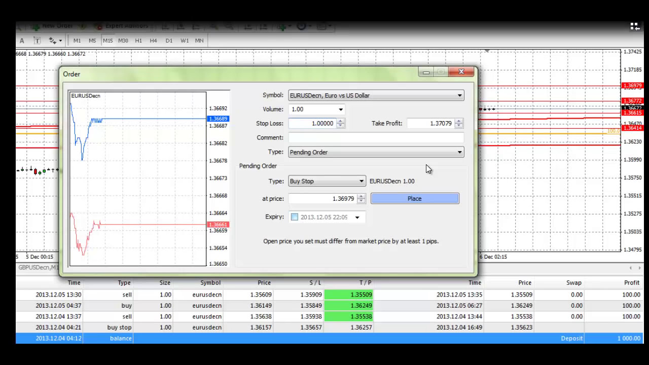Click the grid icon in the top-right corner

click(x=634, y=26)
